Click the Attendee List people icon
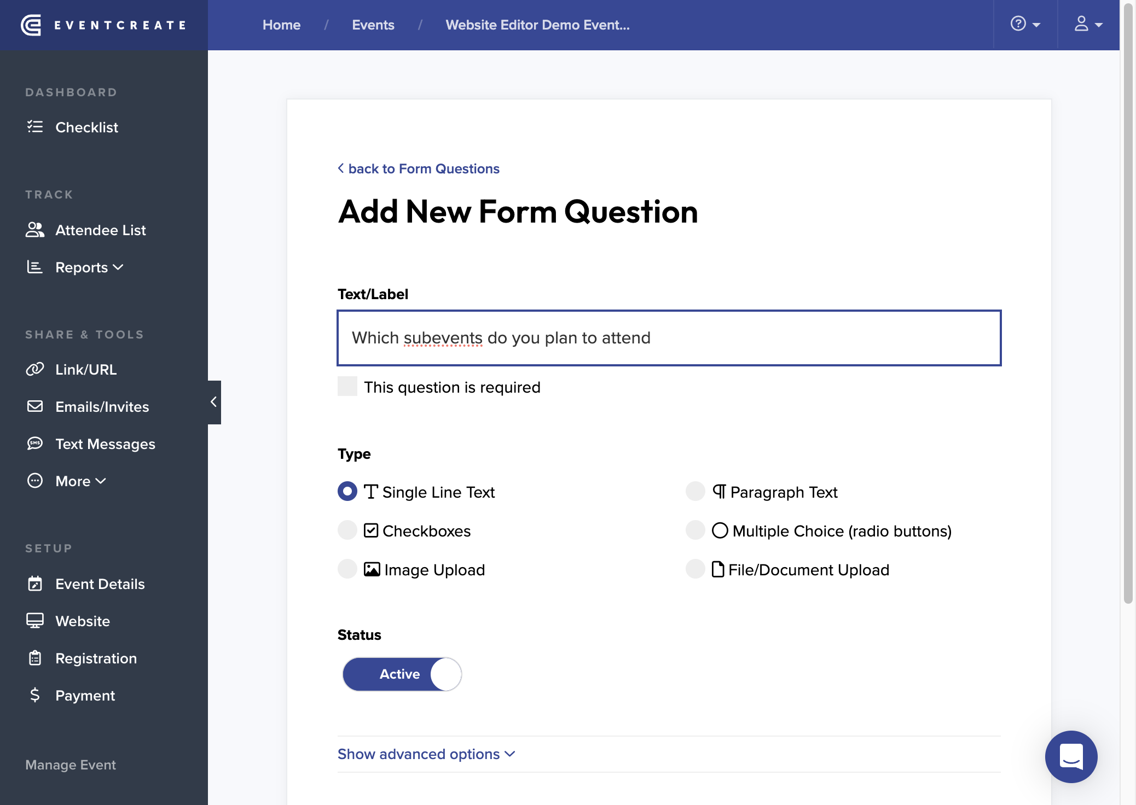The width and height of the screenshot is (1136, 805). click(x=35, y=230)
